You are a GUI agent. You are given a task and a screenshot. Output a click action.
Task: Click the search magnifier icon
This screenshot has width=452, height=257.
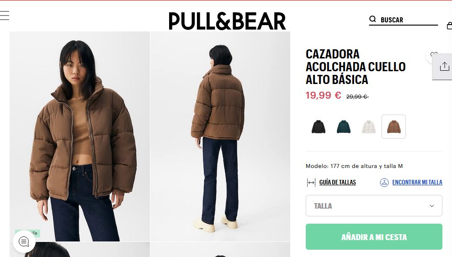pos(372,19)
